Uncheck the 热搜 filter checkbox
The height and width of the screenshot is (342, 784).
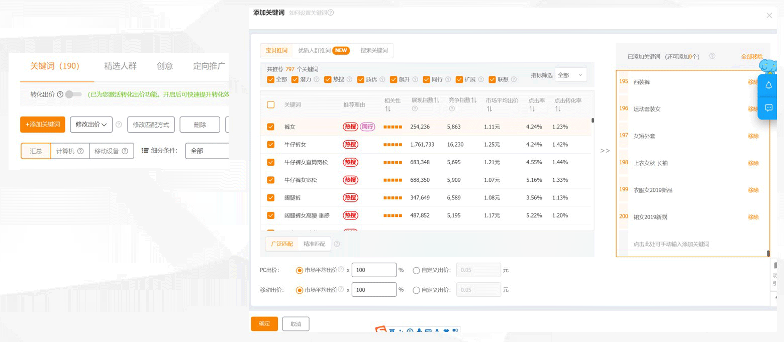coord(328,79)
